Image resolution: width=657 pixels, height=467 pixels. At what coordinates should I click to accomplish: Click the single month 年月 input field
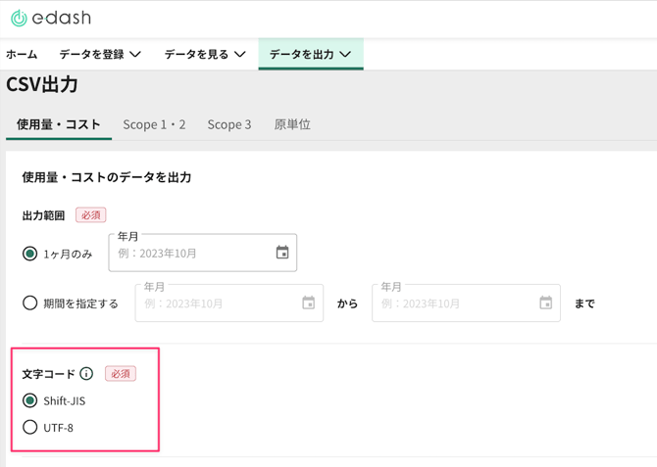[191, 254]
